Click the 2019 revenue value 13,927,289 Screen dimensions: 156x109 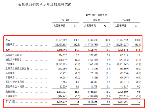[61, 40]
